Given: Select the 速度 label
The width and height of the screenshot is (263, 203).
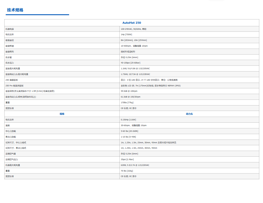Looking at the screenshot, I should [x=8, y=126].
